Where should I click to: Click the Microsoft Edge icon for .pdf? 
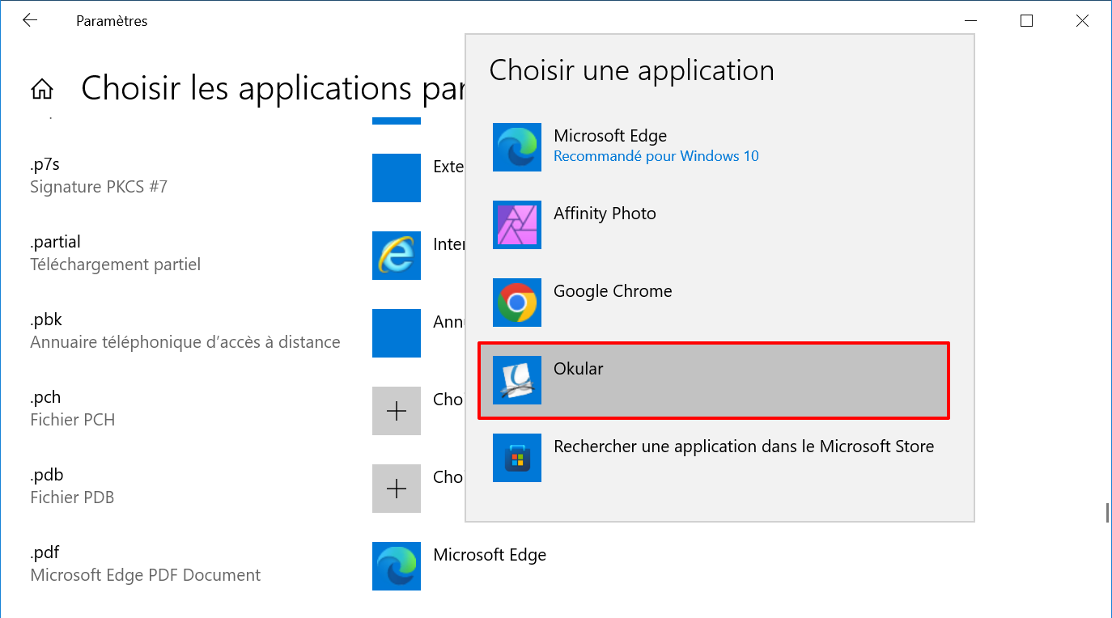tap(397, 566)
